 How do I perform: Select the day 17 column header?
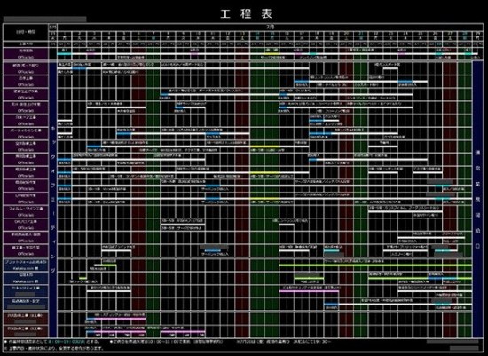(x=302, y=33)
